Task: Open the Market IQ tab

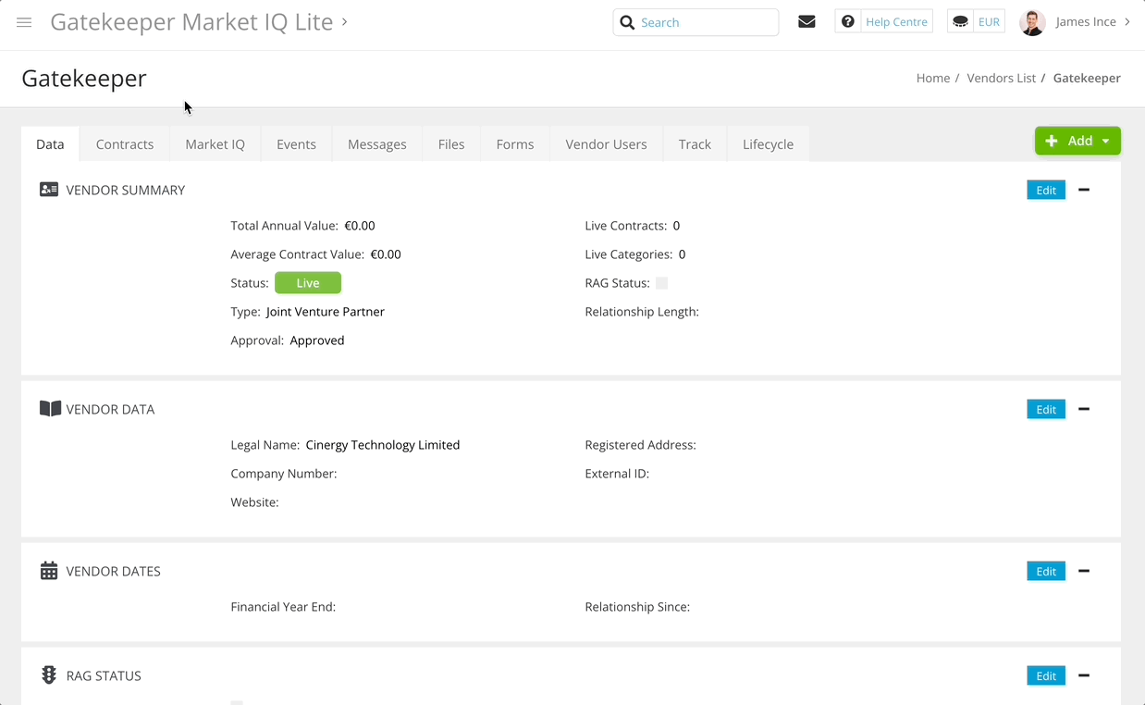Action: click(215, 144)
